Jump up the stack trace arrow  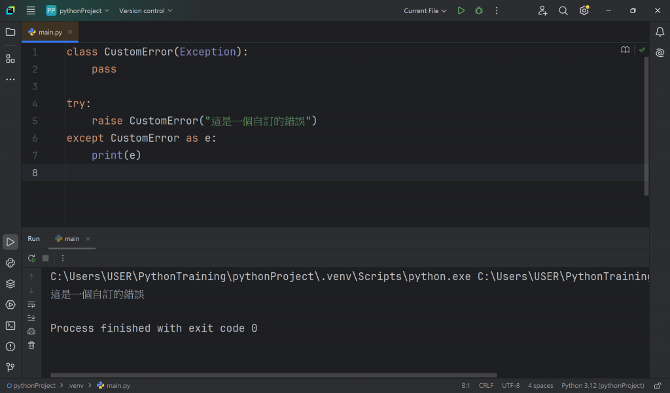pyautogui.click(x=31, y=277)
